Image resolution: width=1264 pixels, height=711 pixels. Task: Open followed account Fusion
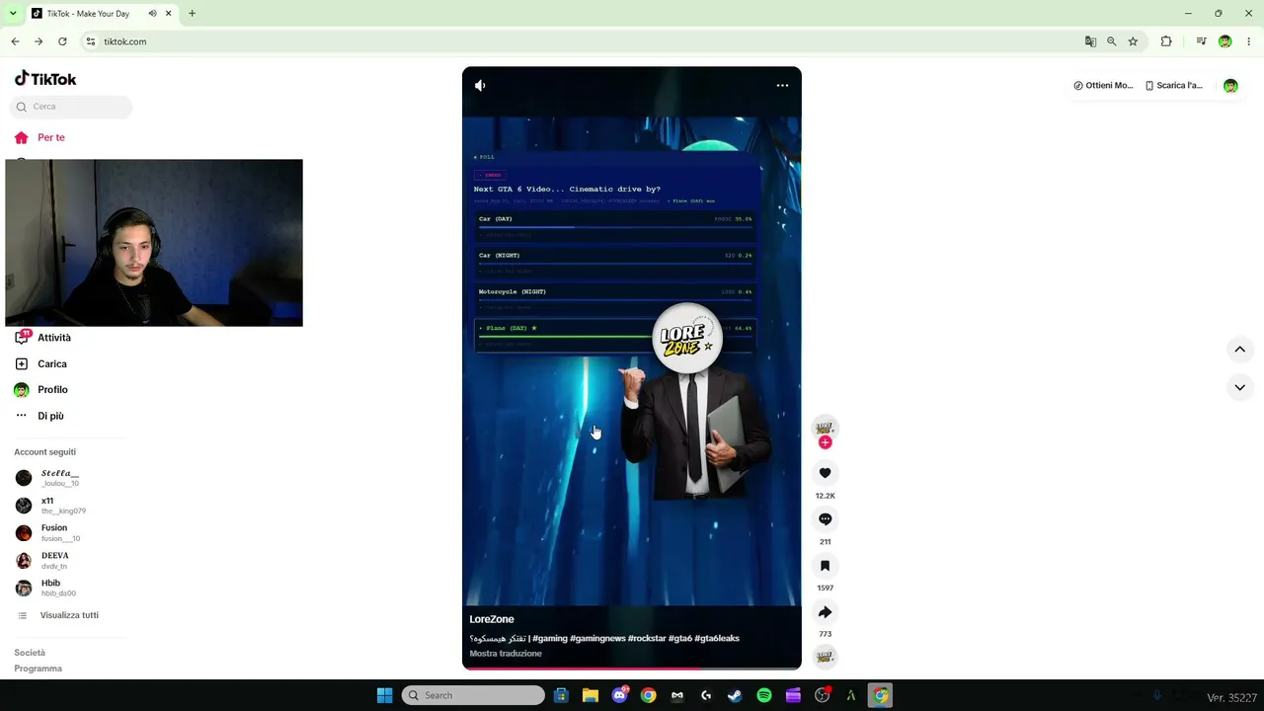47,533
